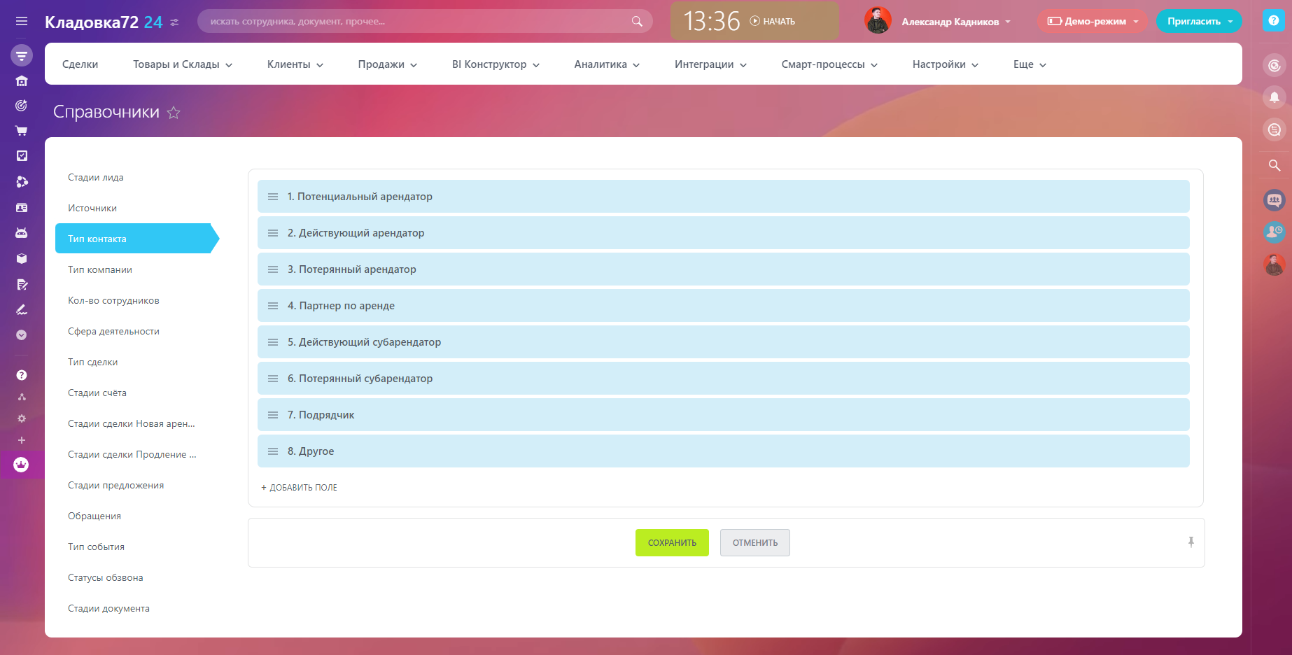Expand the Товары и Склады menu
This screenshot has height=655, width=1292.
tap(183, 64)
